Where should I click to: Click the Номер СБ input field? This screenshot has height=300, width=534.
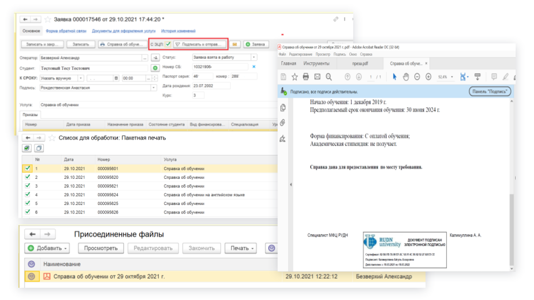click(x=219, y=67)
